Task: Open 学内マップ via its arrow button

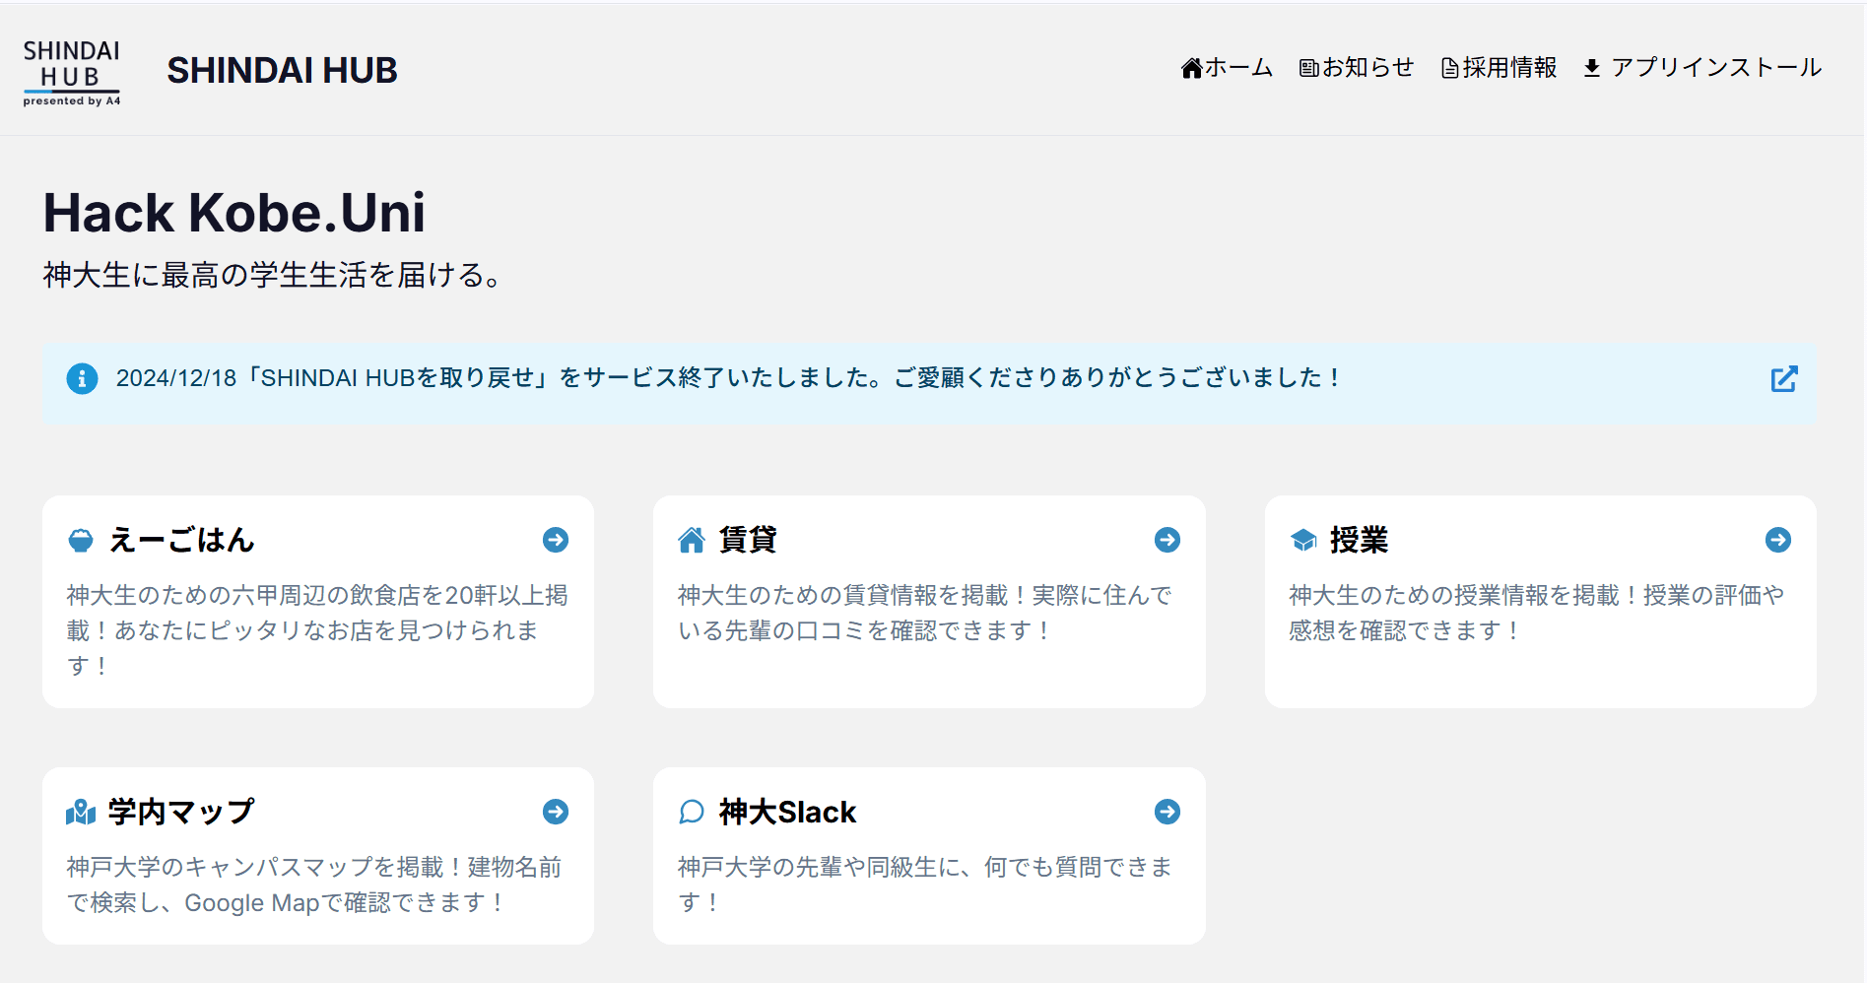Action: coord(556,812)
